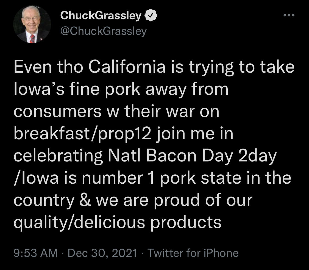This screenshot has width=309, height=270.
Task: Click the Dec 30, 2021 date
Action: (102, 253)
